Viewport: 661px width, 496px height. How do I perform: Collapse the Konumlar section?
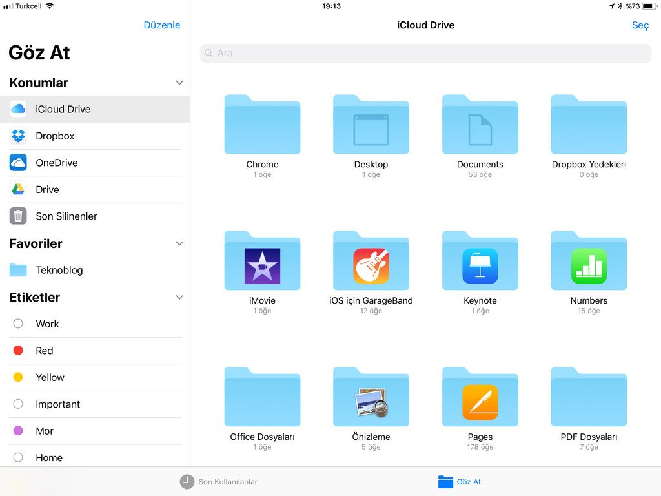click(x=179, y=83)
